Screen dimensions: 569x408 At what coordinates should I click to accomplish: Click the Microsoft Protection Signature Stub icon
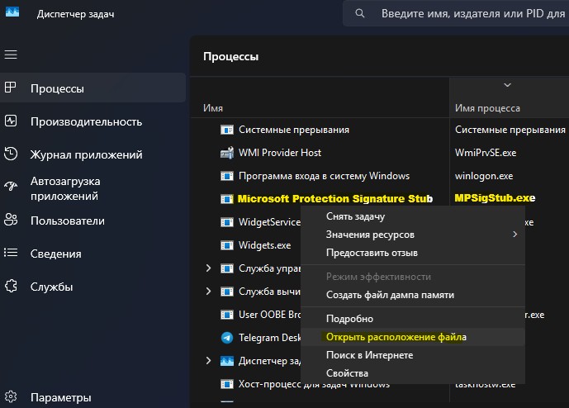227,199
